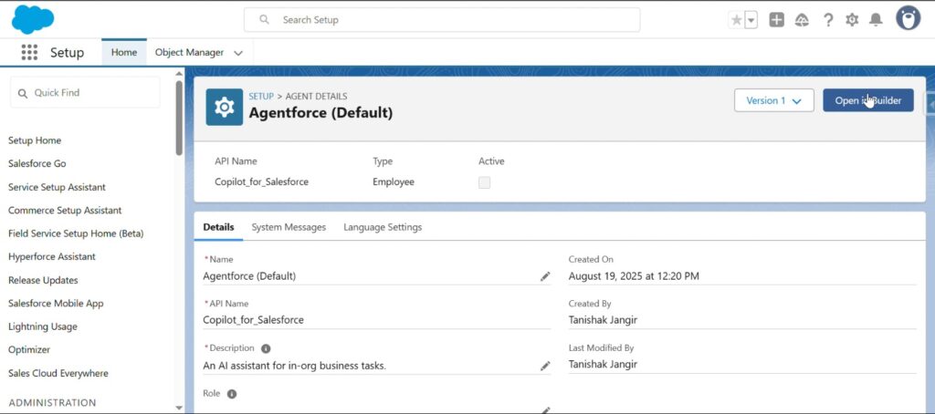Click the Agentforce (Default) Name value
935x414 pixels.
(x=249, y=276)
